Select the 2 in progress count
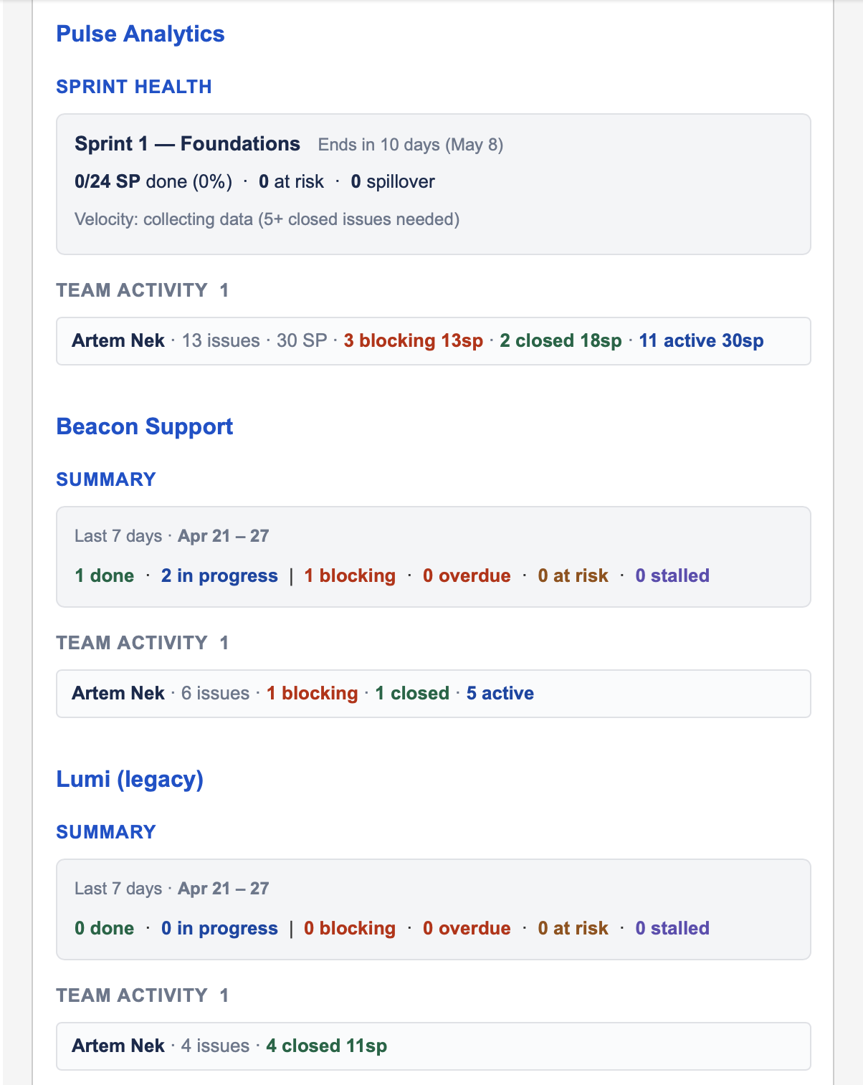The width and height of the screenshot is (863, 1085). click(x=219, y=576)
